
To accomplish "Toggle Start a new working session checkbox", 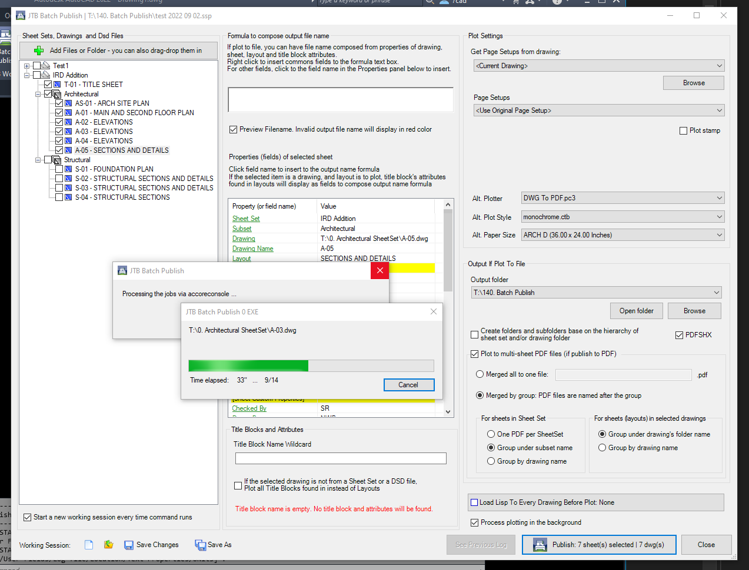I will pos(27,517).
